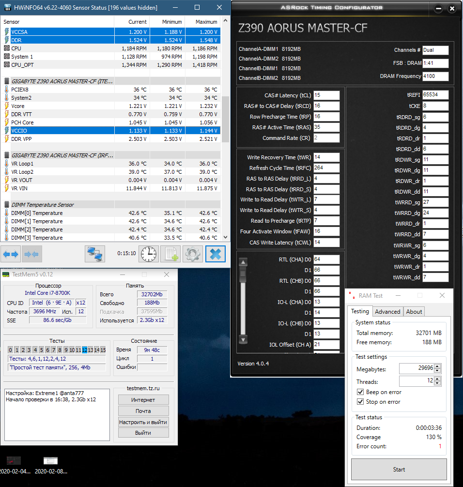Click the Maximum column header
The height and width of the screenshot is (487, 463).
point(203,22)
